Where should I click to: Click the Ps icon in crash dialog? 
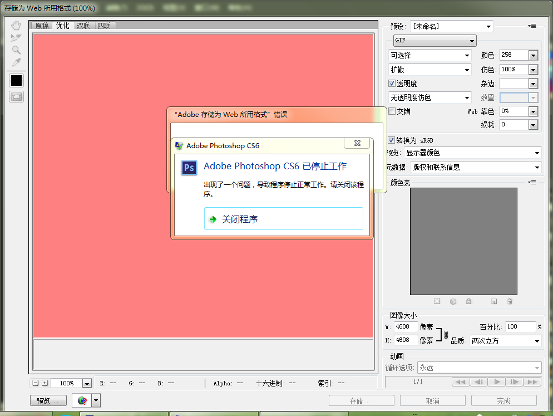pos(189,168)
